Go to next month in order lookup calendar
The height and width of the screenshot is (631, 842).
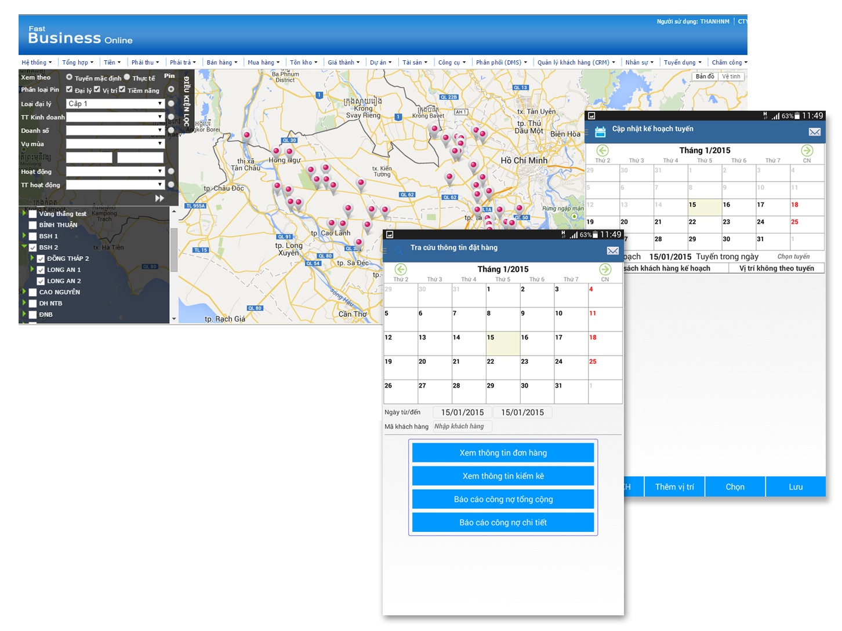[605, 269]
